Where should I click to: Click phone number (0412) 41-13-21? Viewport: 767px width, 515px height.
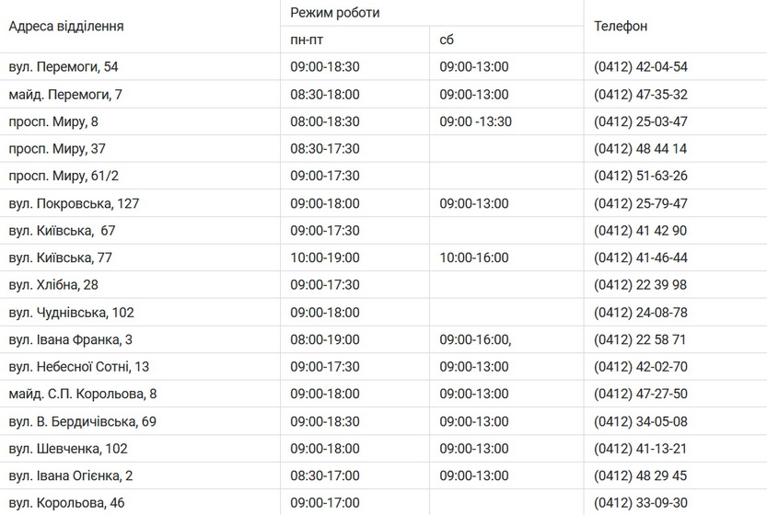point(641,449)
